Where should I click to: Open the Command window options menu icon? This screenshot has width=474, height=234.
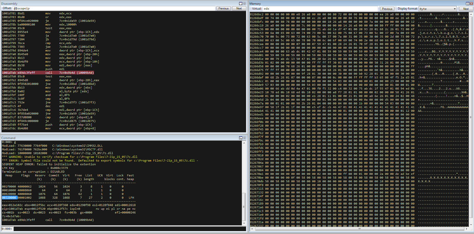click(241, 138)
